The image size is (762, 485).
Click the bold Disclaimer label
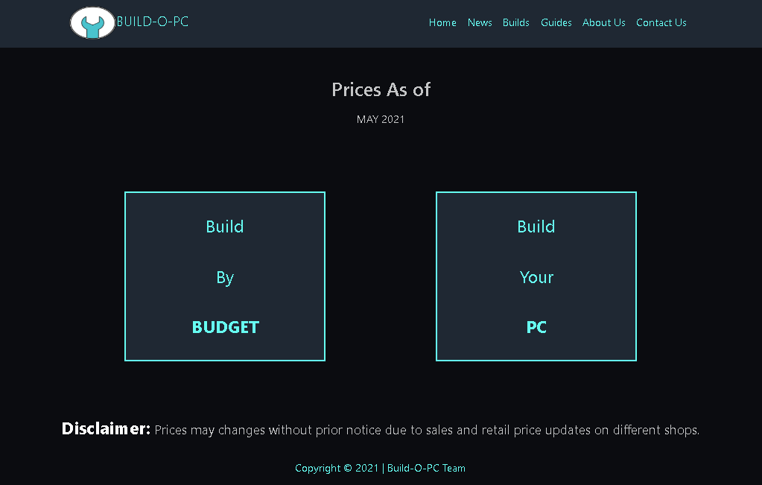tap(106, 428)
